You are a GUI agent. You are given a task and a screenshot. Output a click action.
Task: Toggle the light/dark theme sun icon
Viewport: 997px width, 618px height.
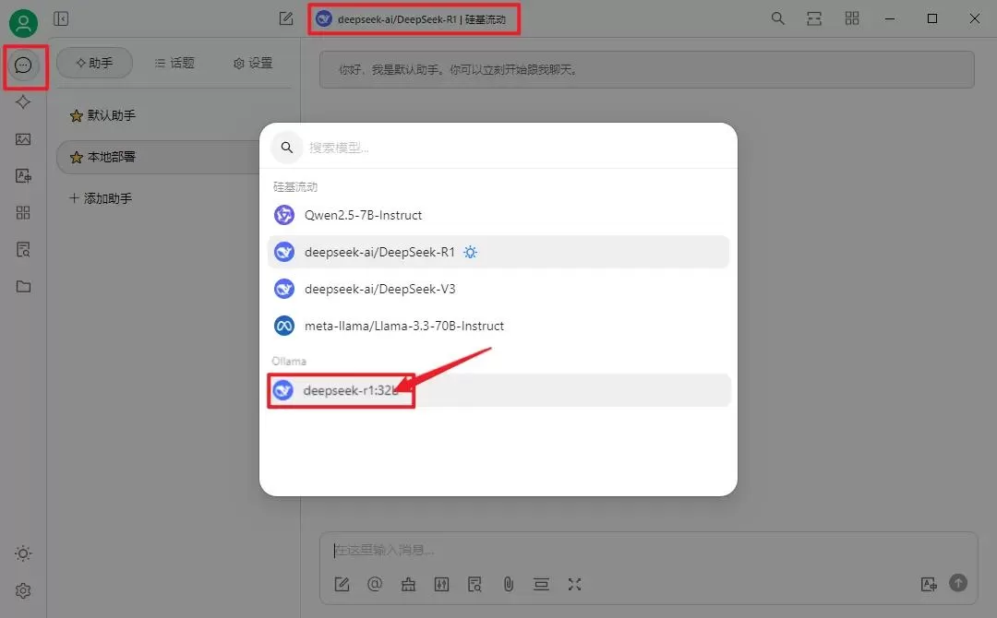[23, 553]
